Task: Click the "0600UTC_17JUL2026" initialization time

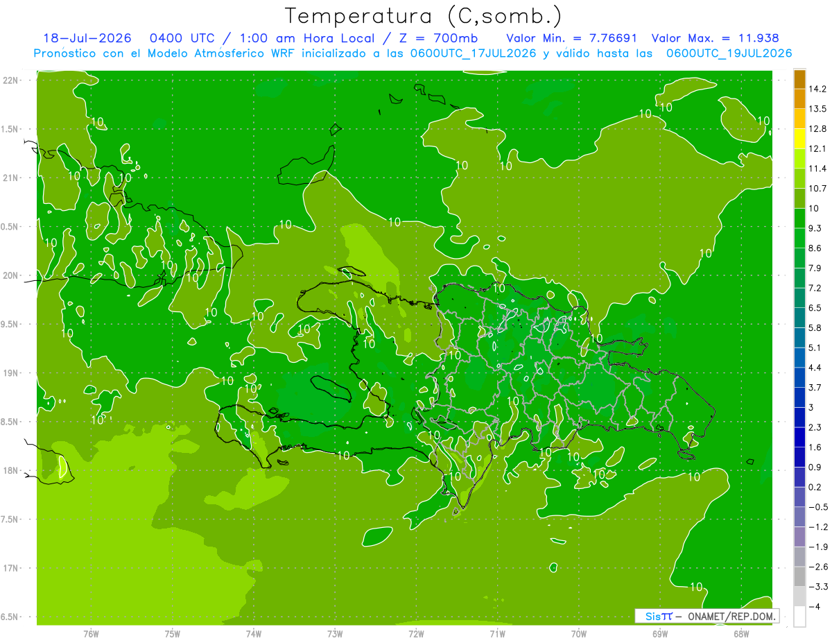Action: click(x=473, y=53)
